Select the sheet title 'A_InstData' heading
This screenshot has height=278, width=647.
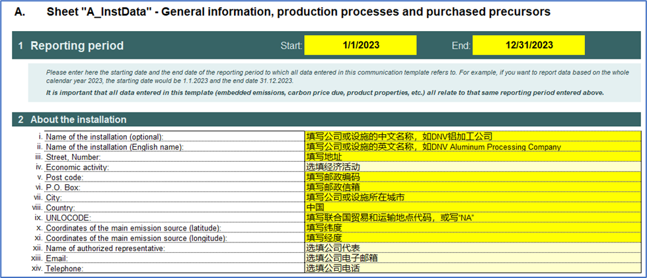pos(297,12)
